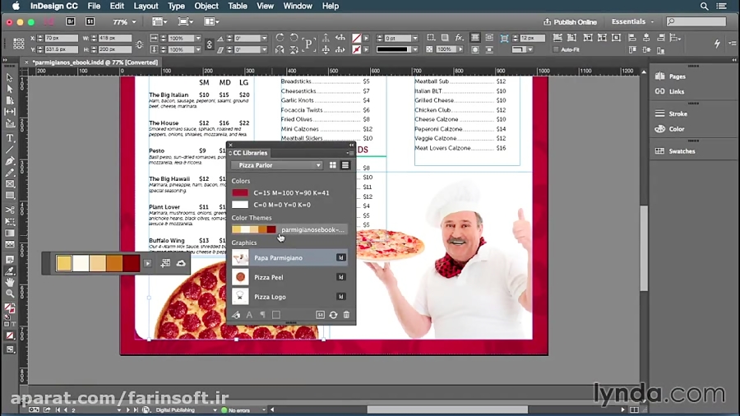
Task: Open the Stroke panel
Action: point(671,113)
